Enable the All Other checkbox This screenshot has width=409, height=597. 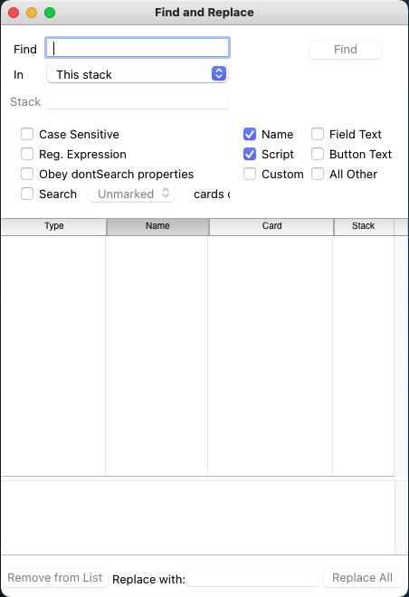318,174
